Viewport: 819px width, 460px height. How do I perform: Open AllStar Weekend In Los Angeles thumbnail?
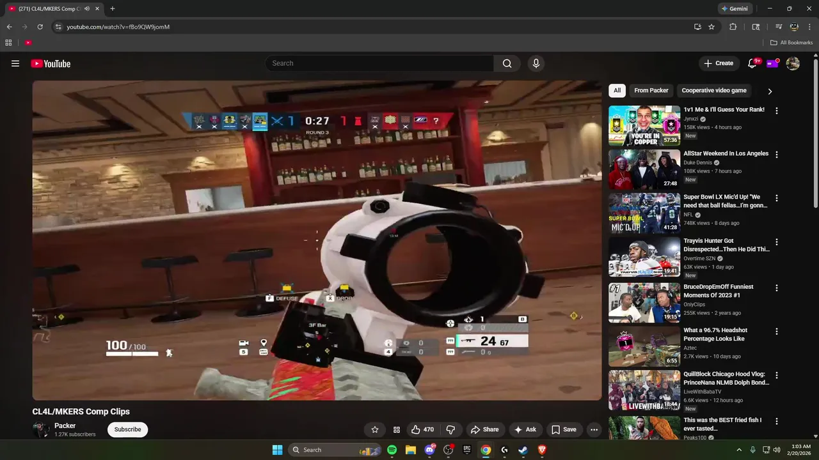(644, 169)
